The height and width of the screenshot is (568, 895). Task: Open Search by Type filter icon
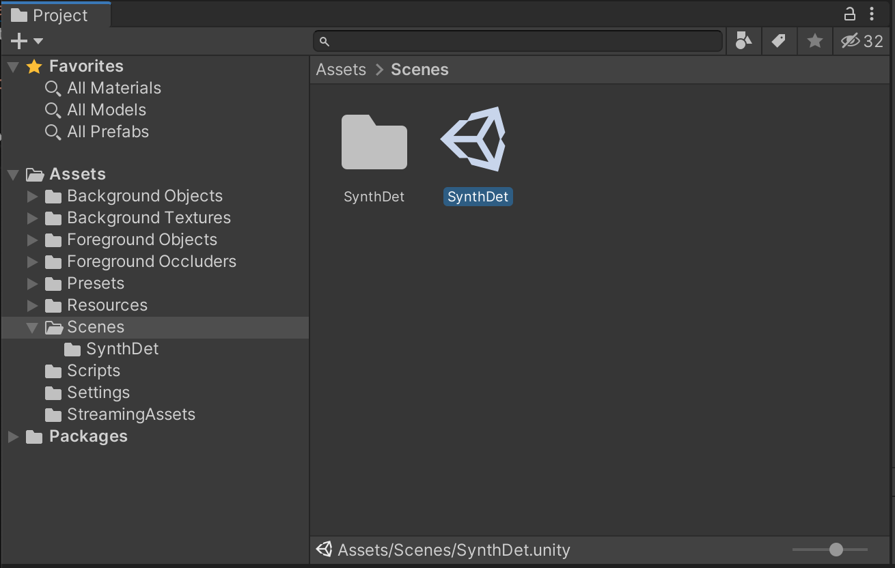[x=743, y=42]
